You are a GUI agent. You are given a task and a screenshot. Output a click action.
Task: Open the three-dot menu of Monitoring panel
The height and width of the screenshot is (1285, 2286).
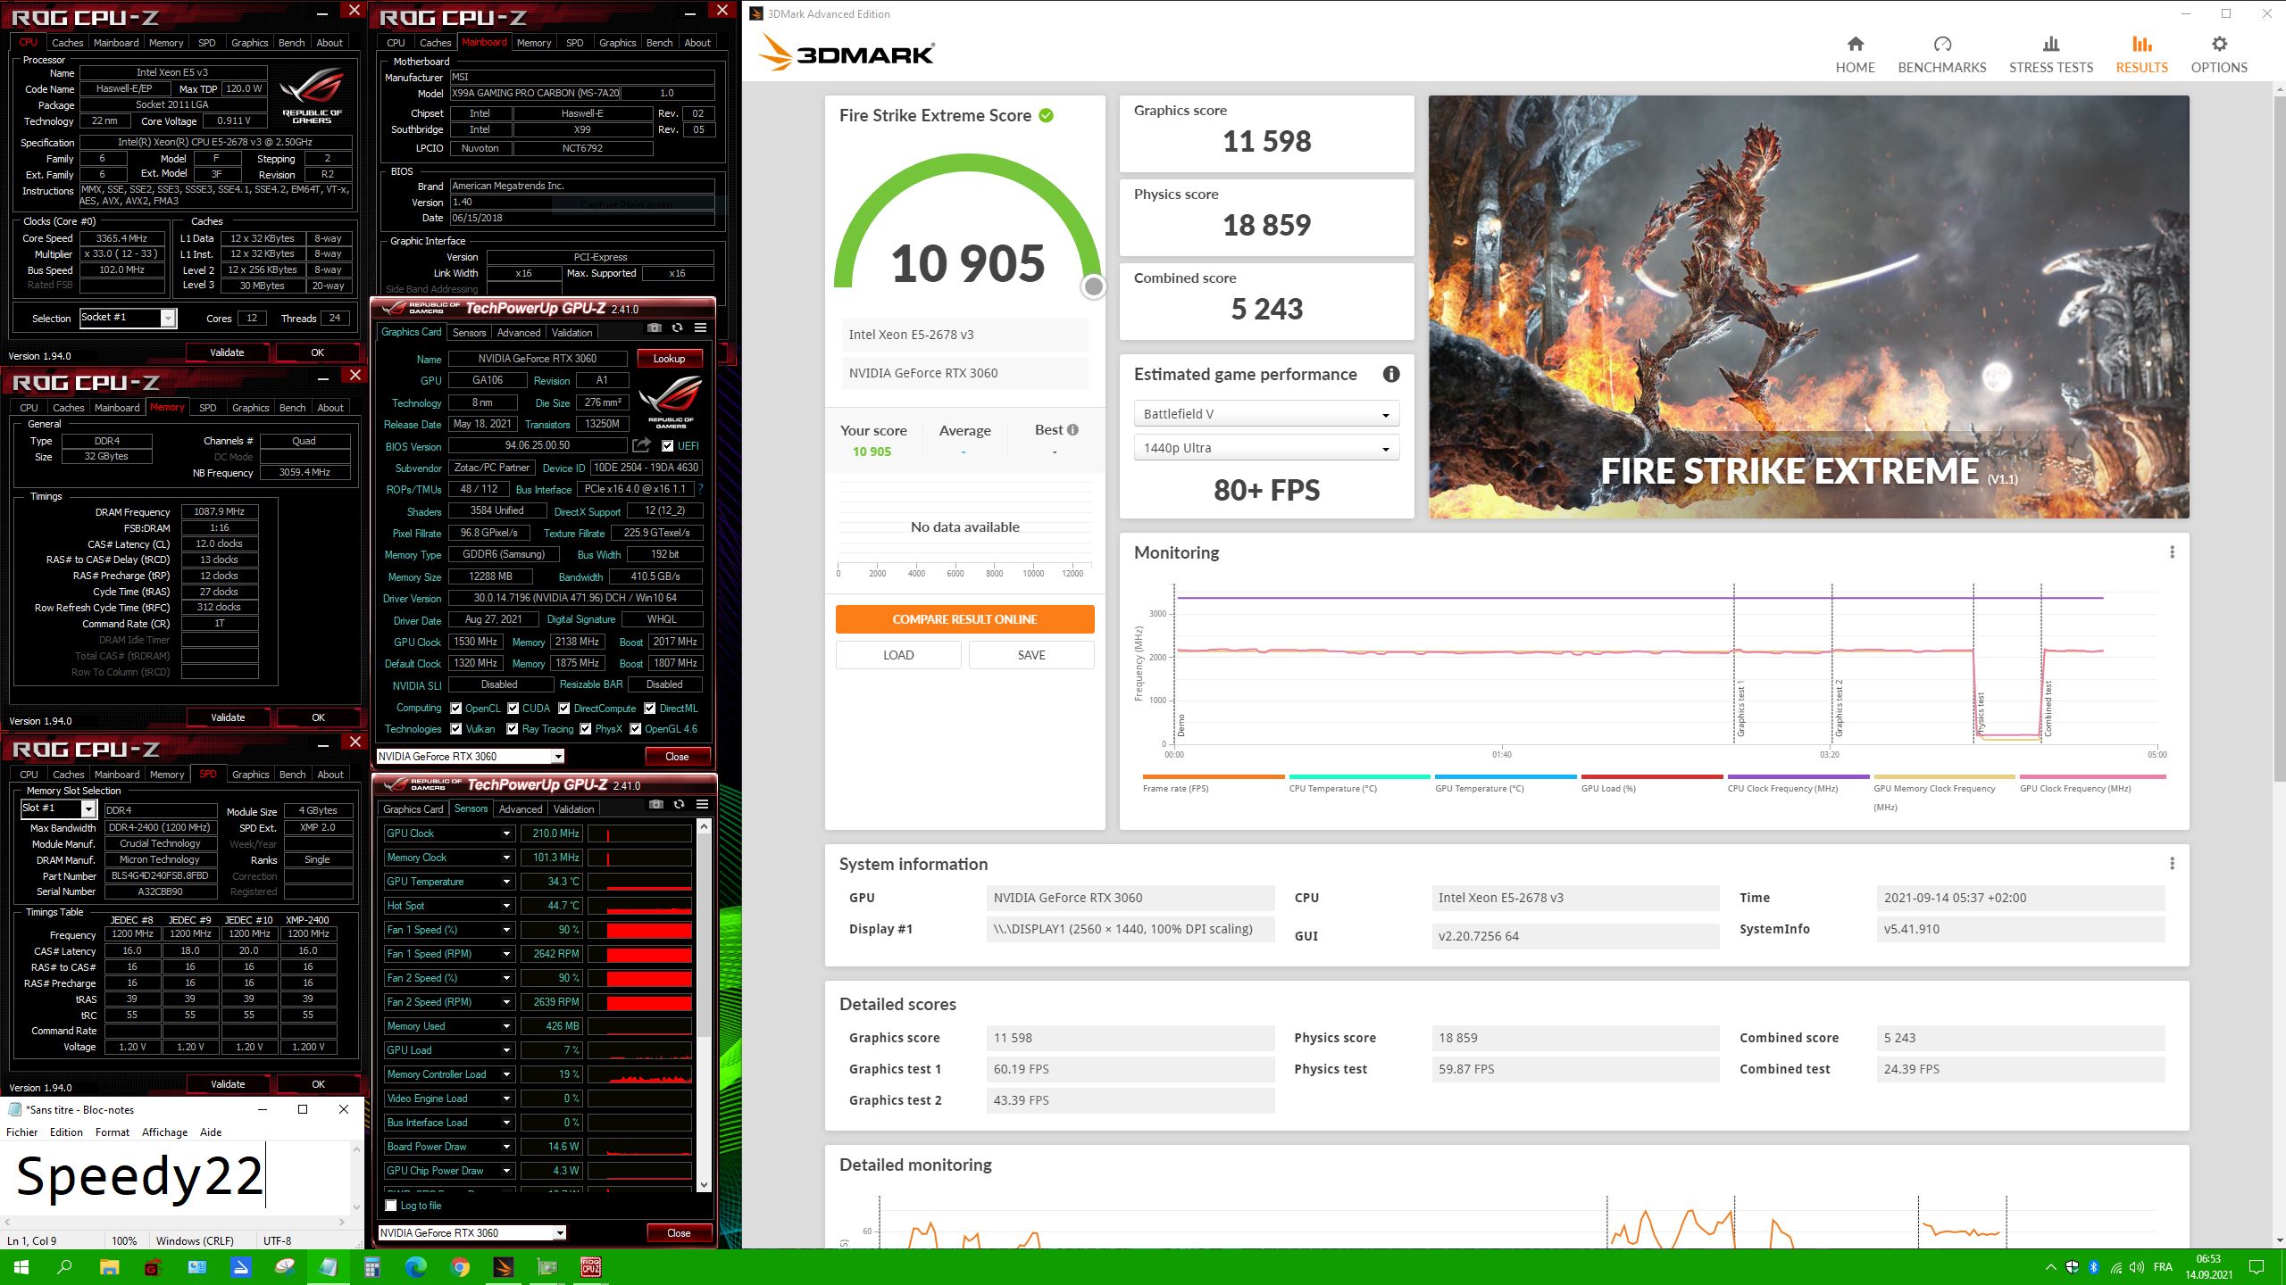click(x=2173, y=552)
